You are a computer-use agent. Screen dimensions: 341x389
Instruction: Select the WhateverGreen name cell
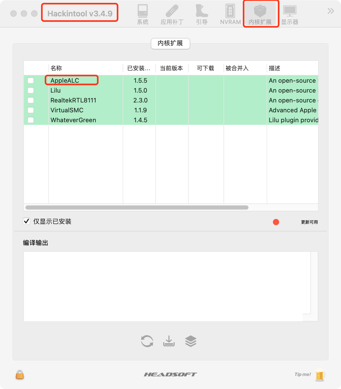pyautogui.click(x=86, y=120)
